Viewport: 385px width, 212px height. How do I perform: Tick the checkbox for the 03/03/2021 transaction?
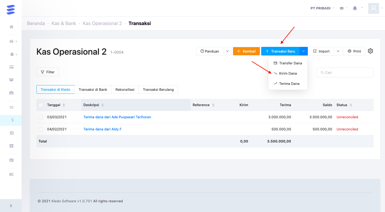41,117
